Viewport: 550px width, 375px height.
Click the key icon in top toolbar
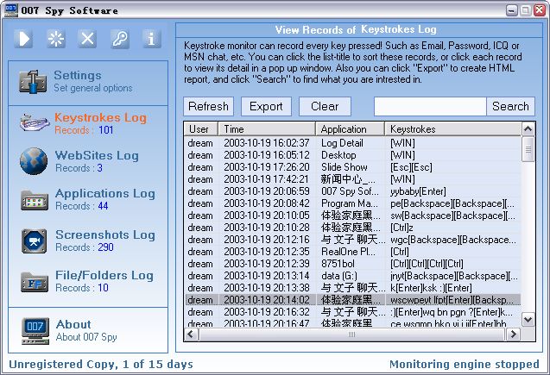click(x=120, y=39)
